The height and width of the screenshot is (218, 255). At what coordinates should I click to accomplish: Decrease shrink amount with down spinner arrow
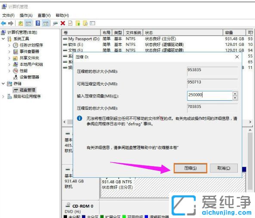point(235,98)
